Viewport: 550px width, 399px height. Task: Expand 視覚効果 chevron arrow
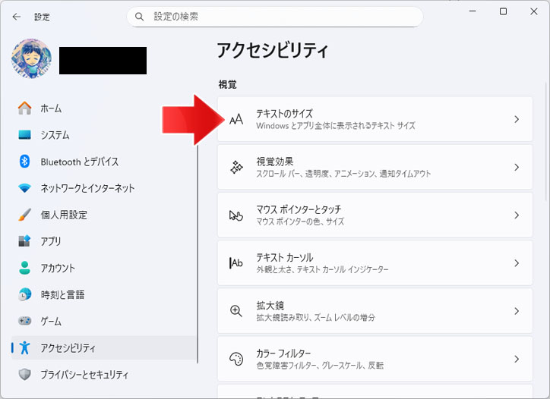coord(517,167)
